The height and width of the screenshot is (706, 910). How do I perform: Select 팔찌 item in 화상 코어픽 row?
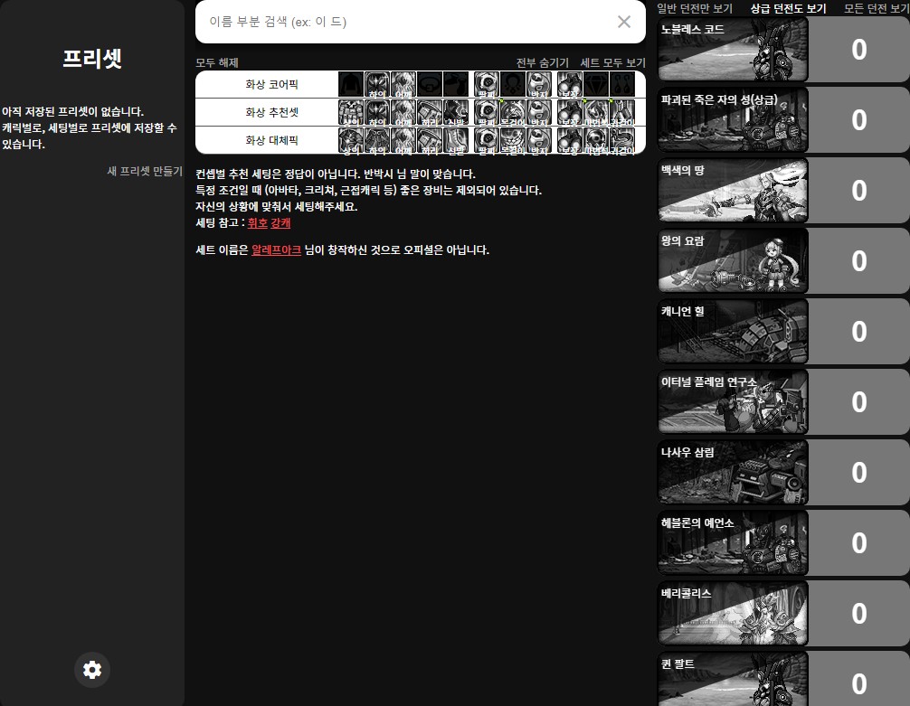pos(486,85)
